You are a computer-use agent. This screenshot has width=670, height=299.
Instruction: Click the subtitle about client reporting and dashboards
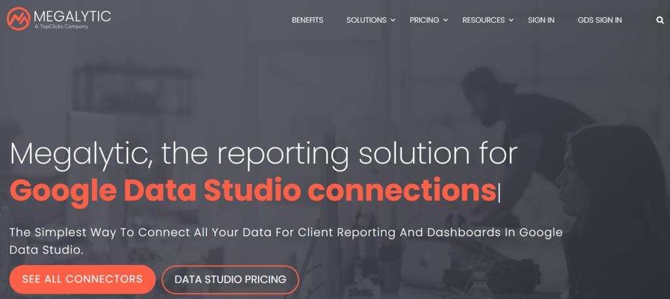tap(286, 241)
